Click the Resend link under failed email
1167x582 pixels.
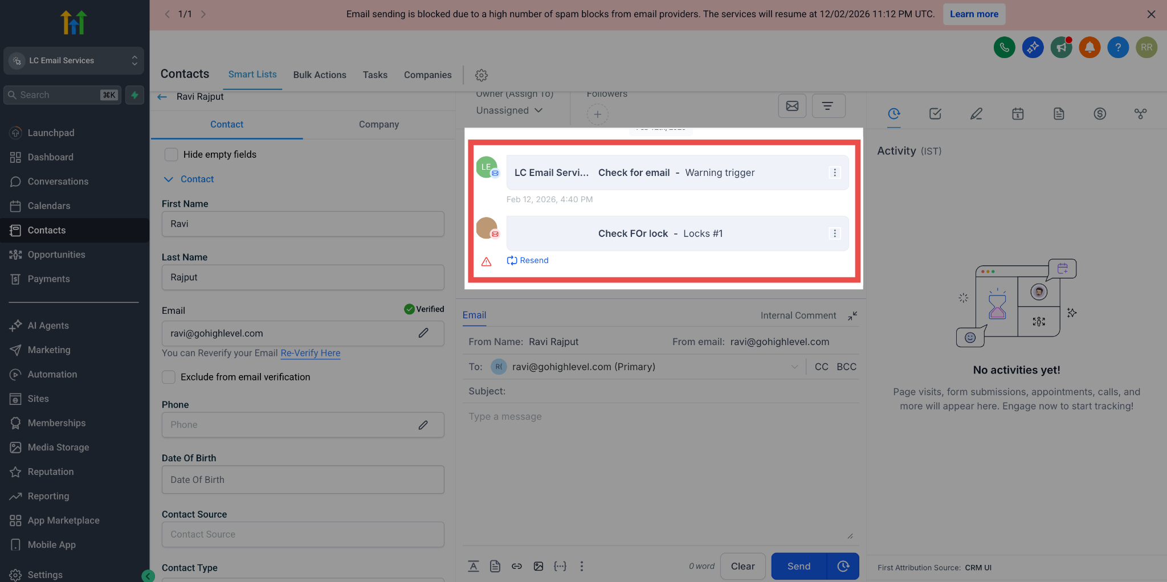tap(528, 260)
